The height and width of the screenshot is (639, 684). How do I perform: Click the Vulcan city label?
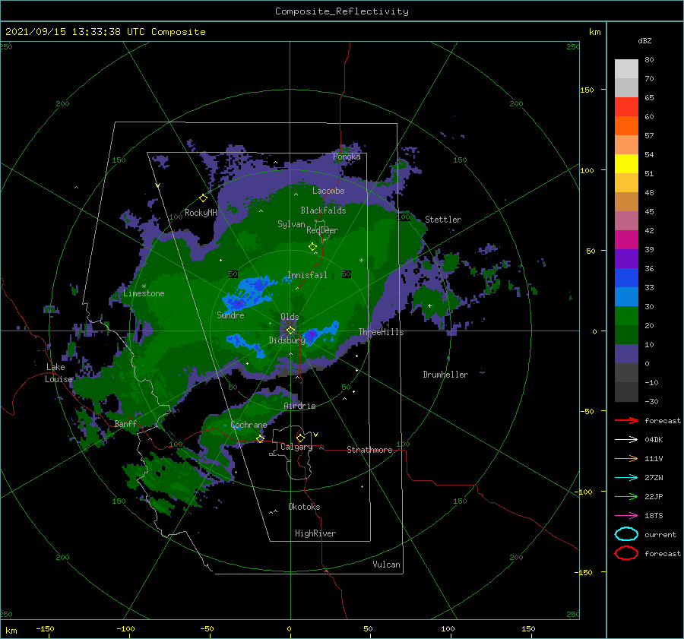(387, 565)
